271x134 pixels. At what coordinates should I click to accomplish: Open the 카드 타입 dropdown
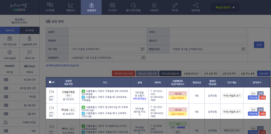point(108,49)
